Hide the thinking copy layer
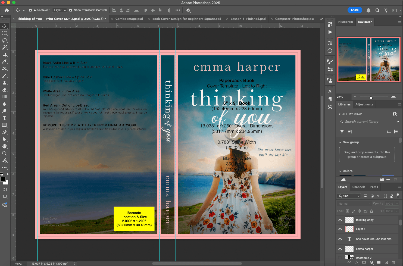The height and width of the screenshot is (266, 403). pyautogui.click(x=340, y=220)
